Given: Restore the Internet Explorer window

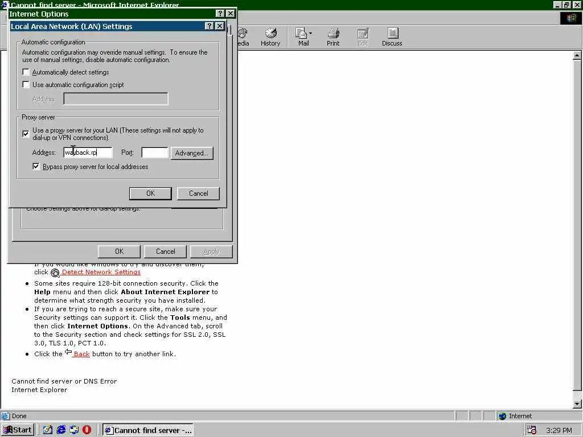Looking at the screenshot, I should 566,5.
